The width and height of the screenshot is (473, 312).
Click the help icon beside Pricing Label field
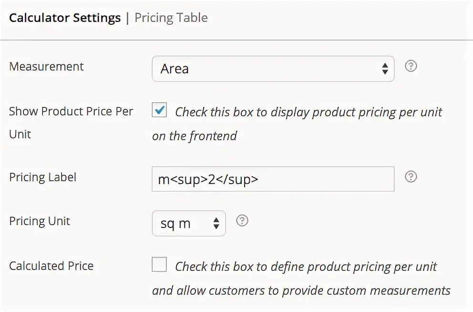[411, 177]
